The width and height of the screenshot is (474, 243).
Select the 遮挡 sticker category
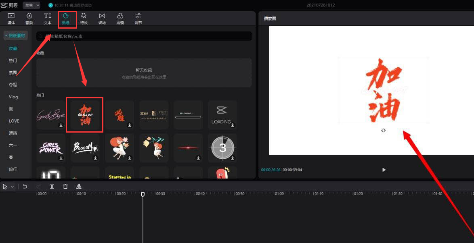pyautogui.click(x=13, y=133)
